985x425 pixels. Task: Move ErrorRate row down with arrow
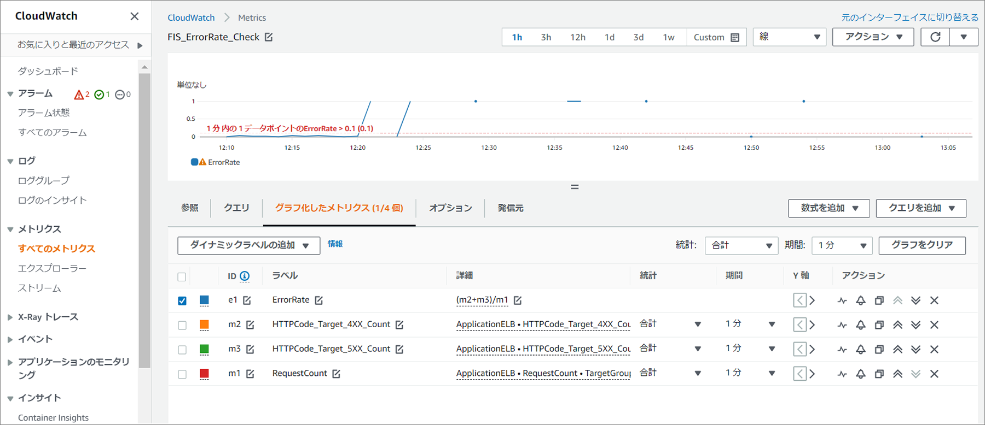pos(916,300)
